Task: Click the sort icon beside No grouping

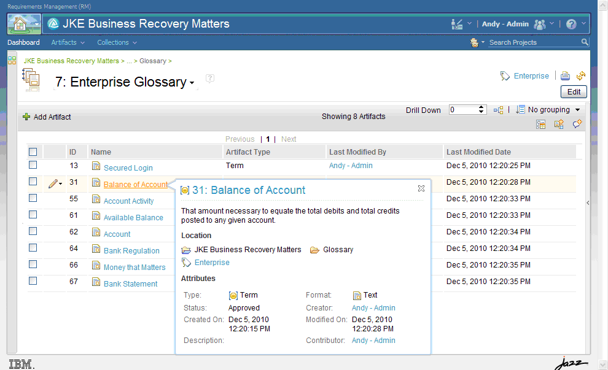Action: coord(520,110)
